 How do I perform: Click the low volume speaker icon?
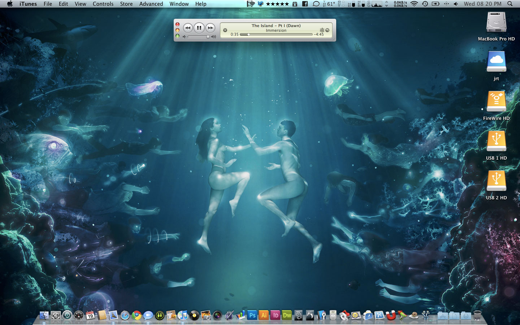[184, 37]
